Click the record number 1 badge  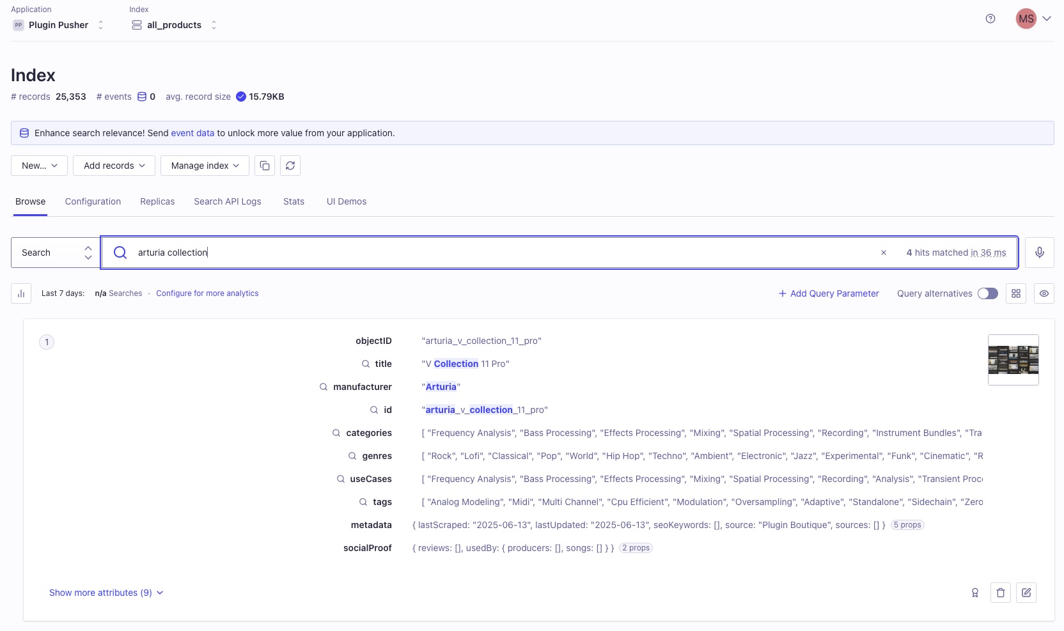[x=47, y=342]
